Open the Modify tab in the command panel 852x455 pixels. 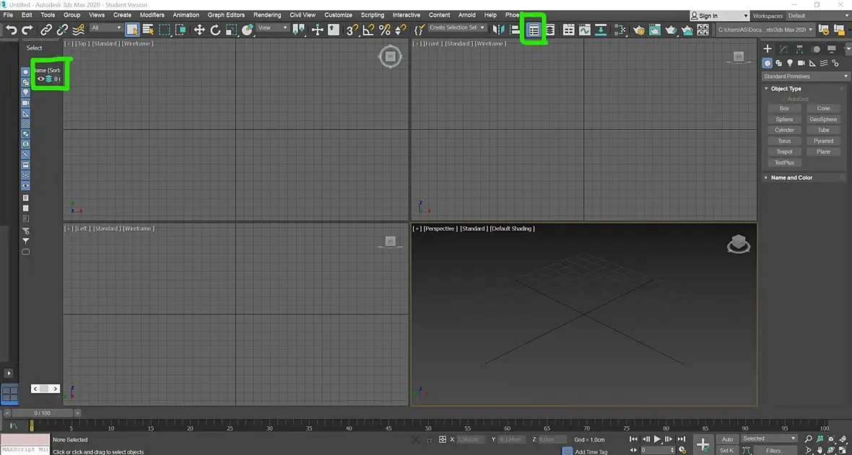(x=783, y=49)
